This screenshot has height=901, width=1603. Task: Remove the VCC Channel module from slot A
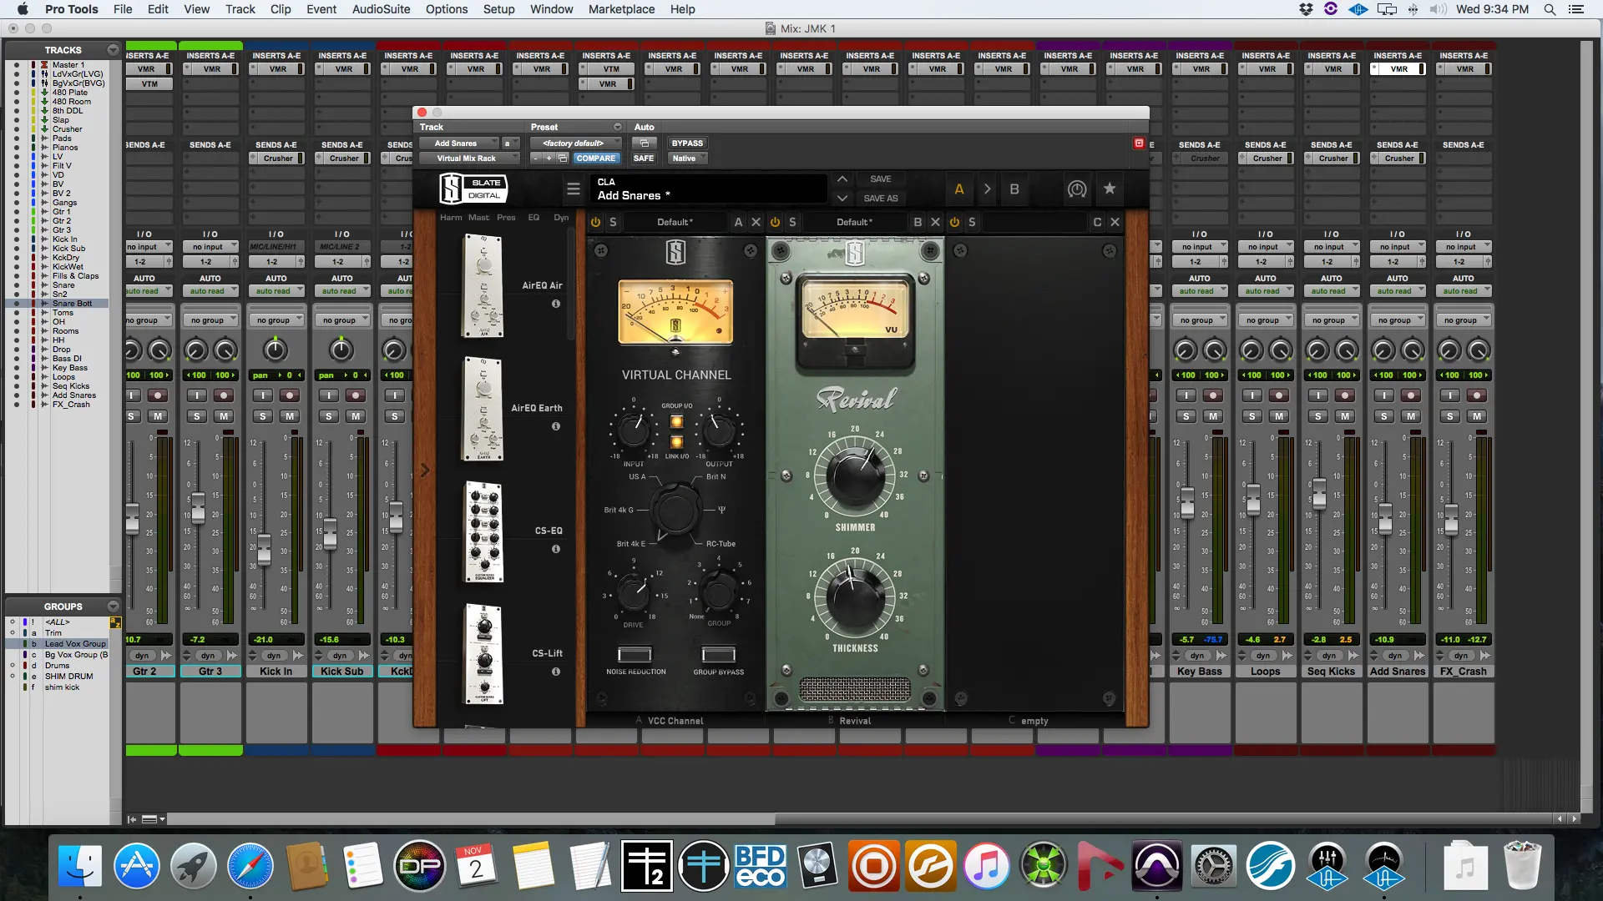pyautogui.click(x=756, y=222)
